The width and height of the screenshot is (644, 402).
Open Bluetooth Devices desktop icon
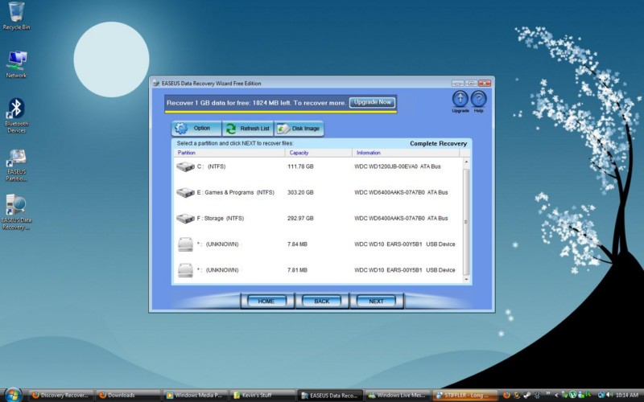16,116
